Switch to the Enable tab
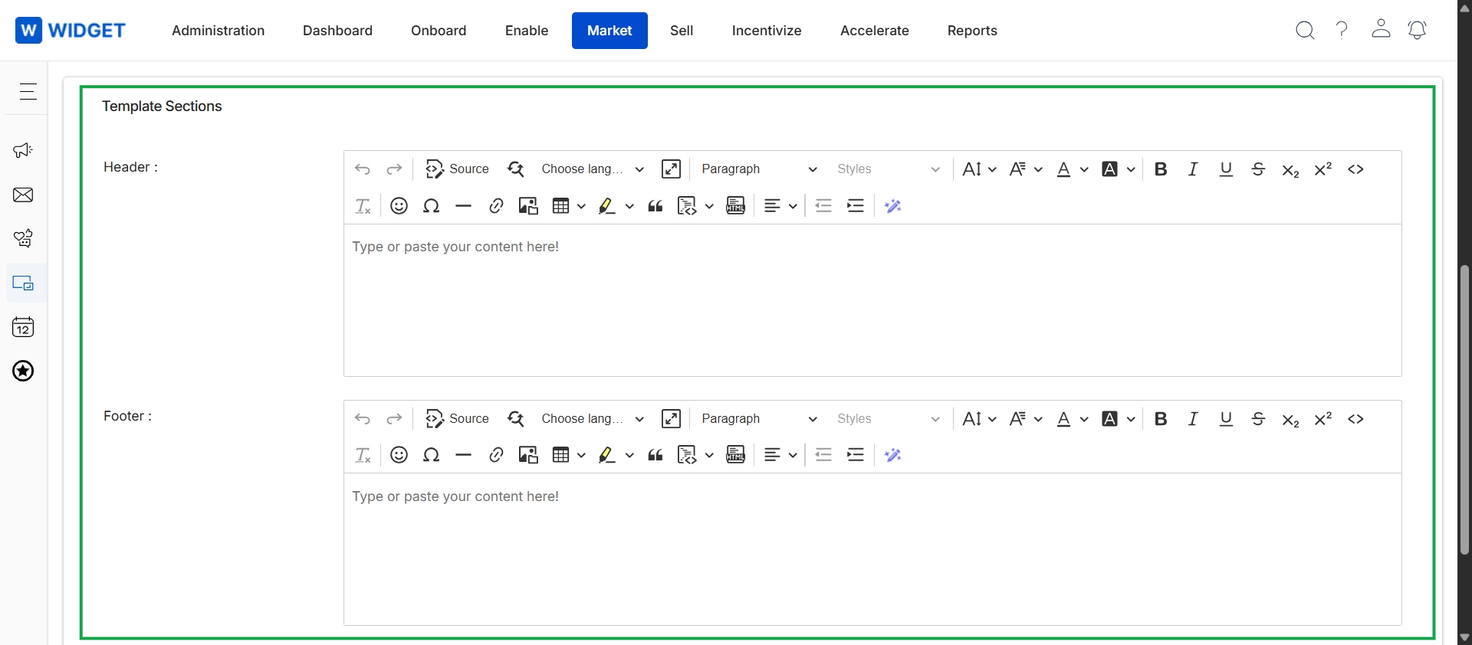 [x=527, y=31]
